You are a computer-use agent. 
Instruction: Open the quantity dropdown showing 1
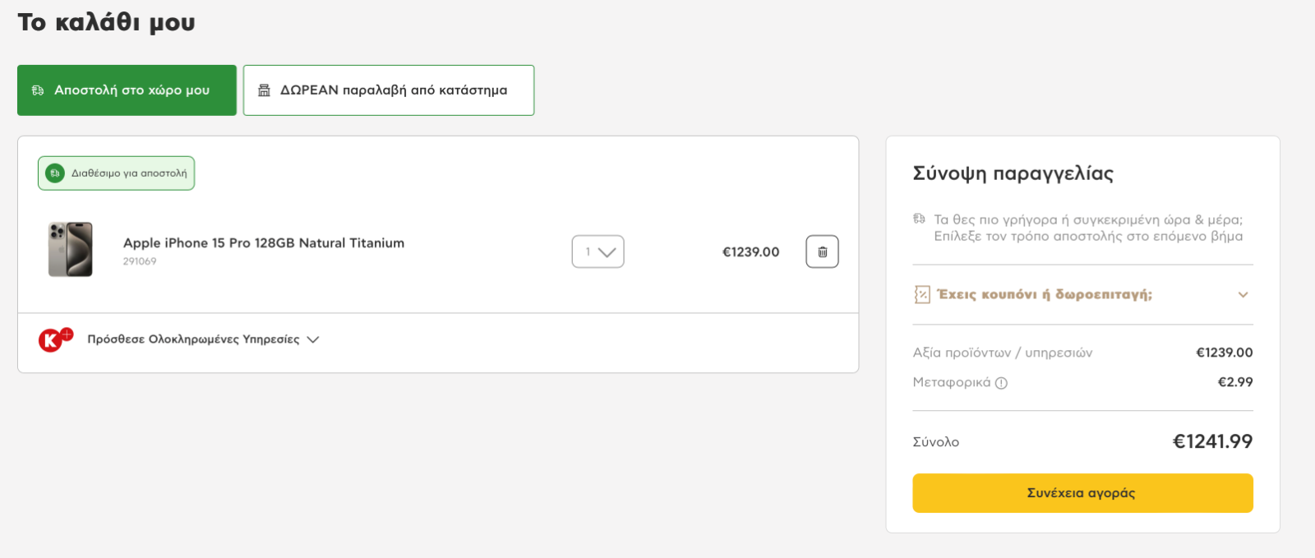tap(598, 251)
